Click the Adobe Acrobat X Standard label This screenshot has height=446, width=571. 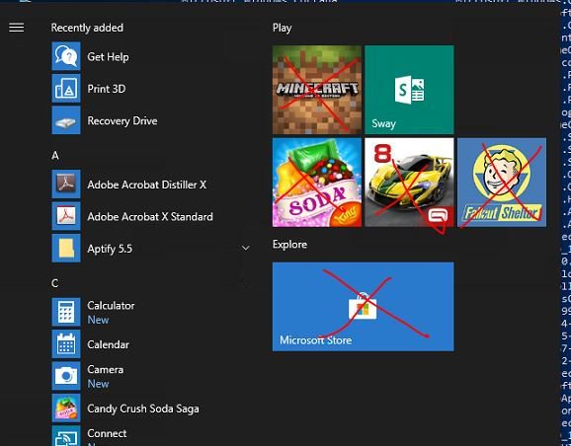point(150,217)
